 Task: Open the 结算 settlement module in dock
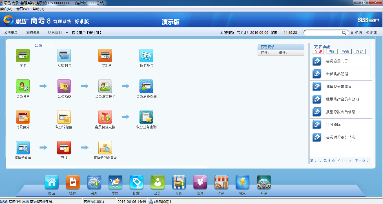(x=200, y=182)
